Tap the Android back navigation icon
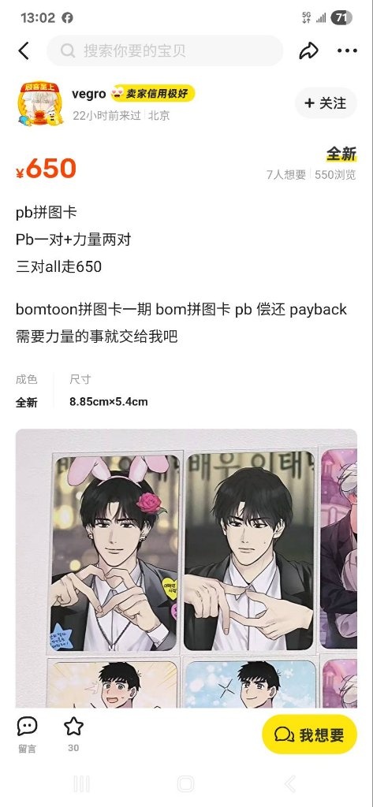The image size is (373, 807). pos(290,784)
